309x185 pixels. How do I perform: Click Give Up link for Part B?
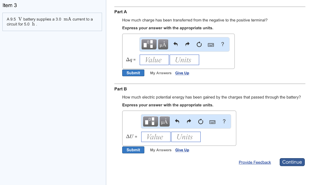[182, 150]
